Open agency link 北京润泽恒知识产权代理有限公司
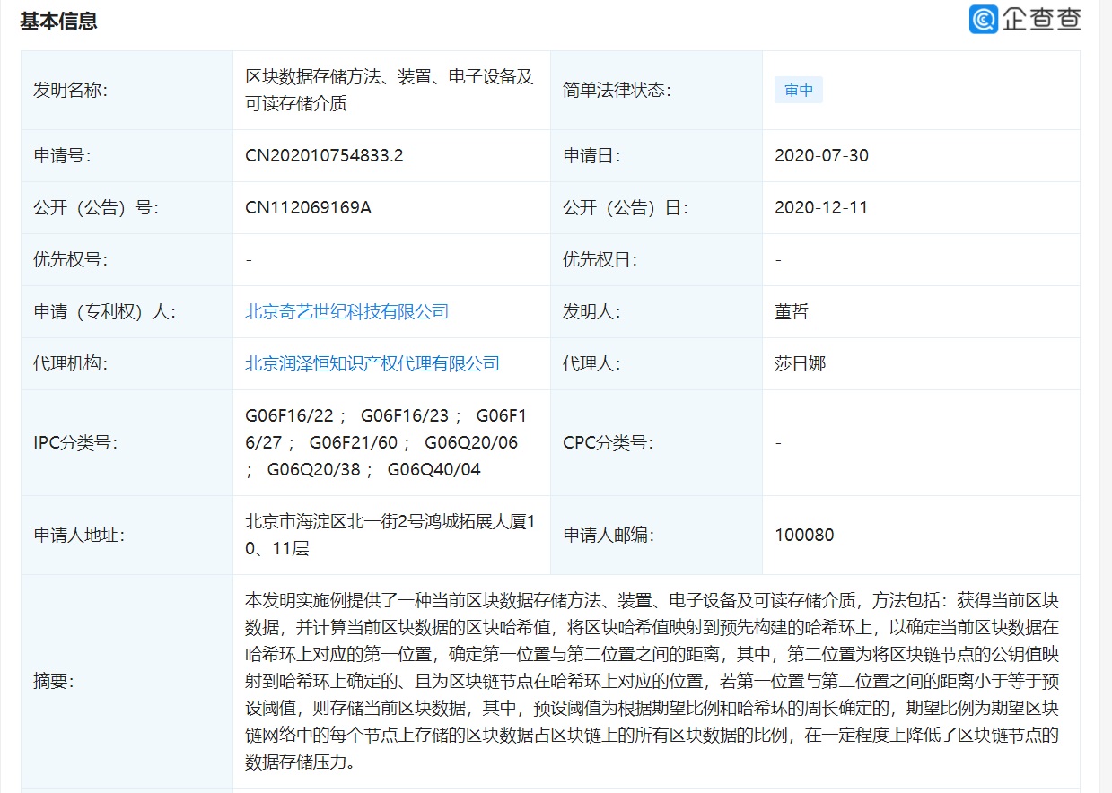 [372, 363]
